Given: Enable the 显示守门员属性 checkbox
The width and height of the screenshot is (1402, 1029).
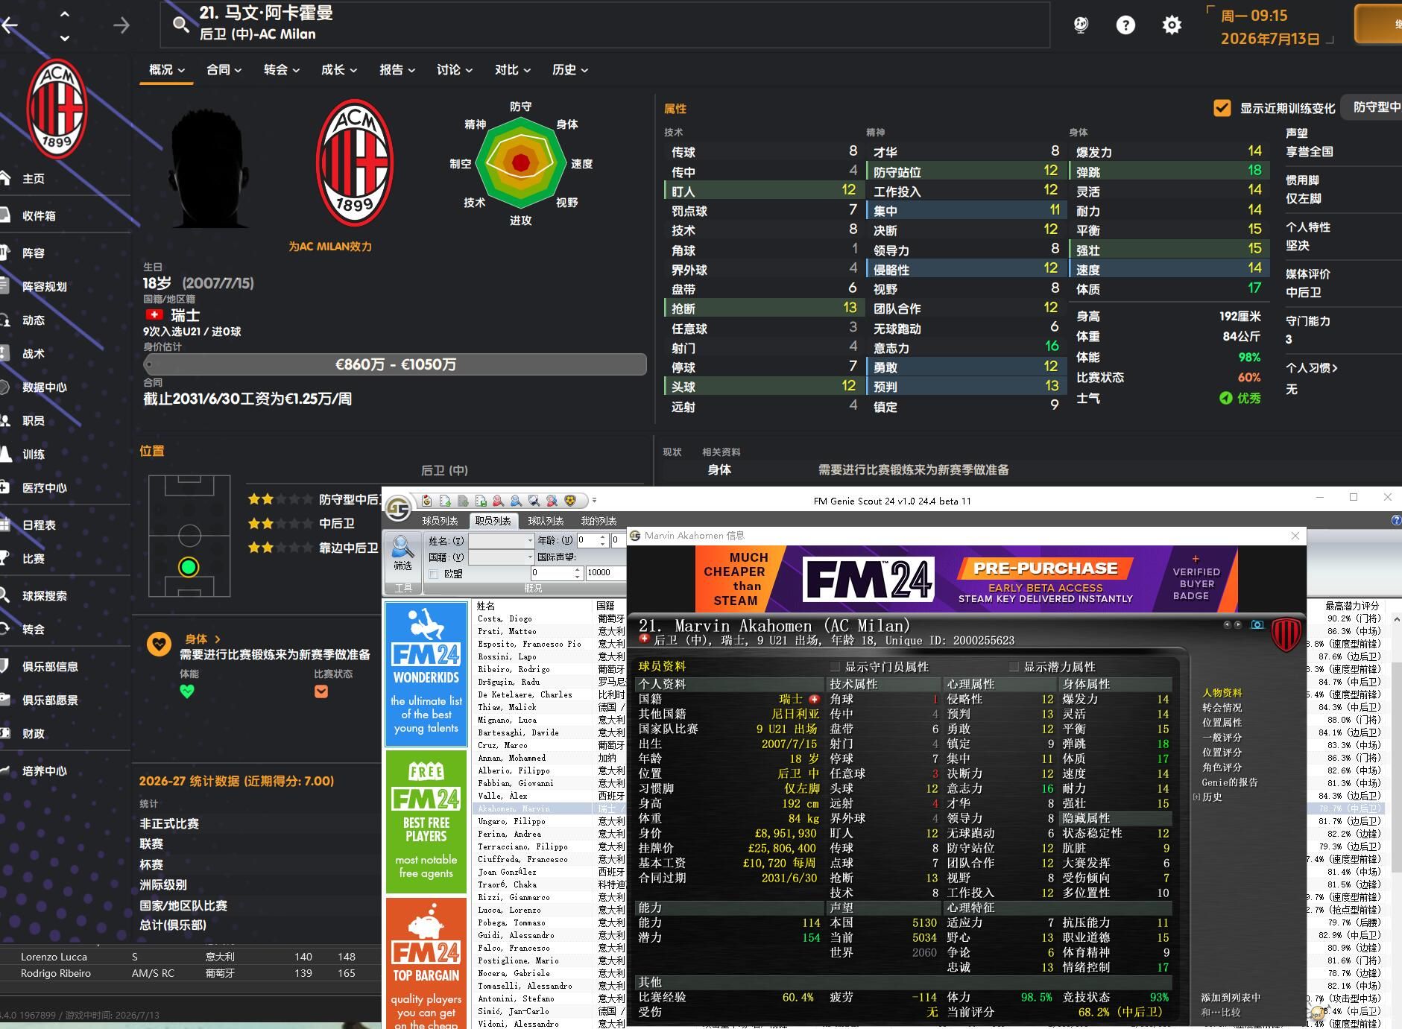Looking at the screenshot, I should (835, 667).
